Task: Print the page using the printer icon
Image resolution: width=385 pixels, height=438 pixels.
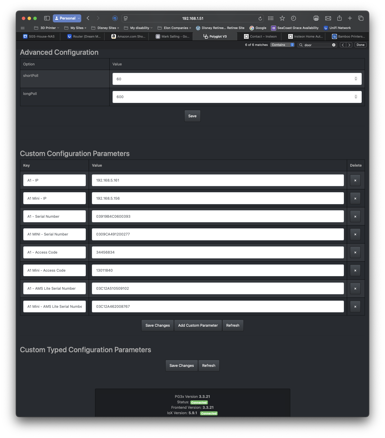Action: 316,18
